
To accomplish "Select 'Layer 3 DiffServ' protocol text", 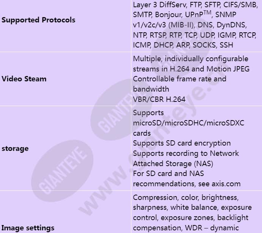I will [159, 5].
